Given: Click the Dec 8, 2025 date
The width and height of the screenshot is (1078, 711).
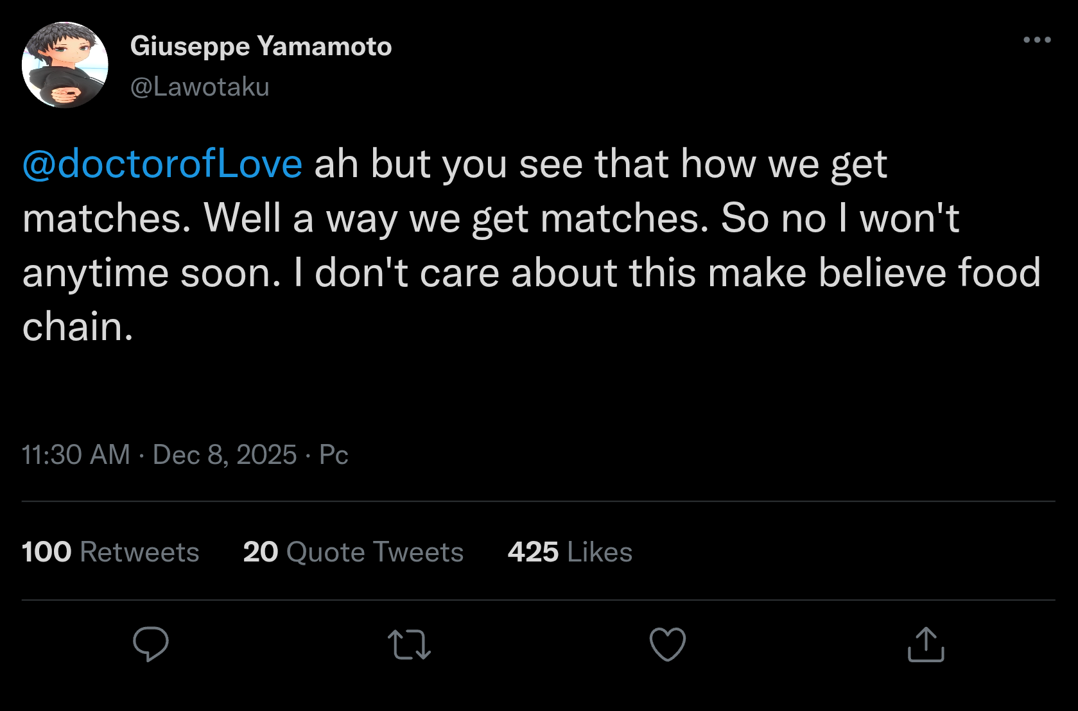Looking at the screenshot, I should (225, 455).
